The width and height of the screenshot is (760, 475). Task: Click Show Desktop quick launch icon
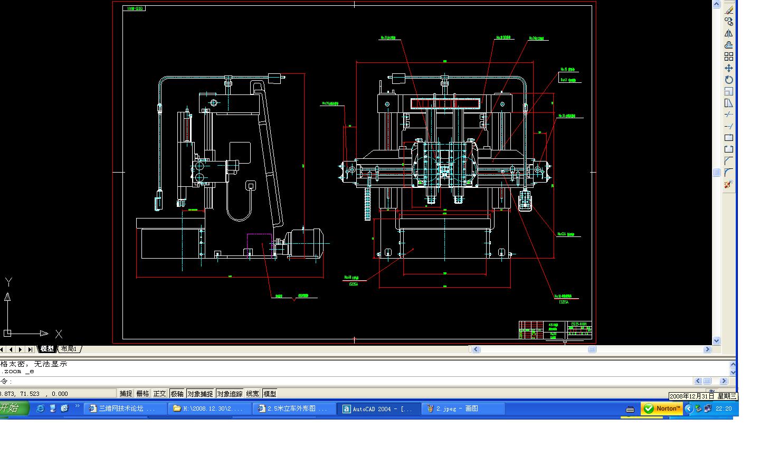coord(52,408)
